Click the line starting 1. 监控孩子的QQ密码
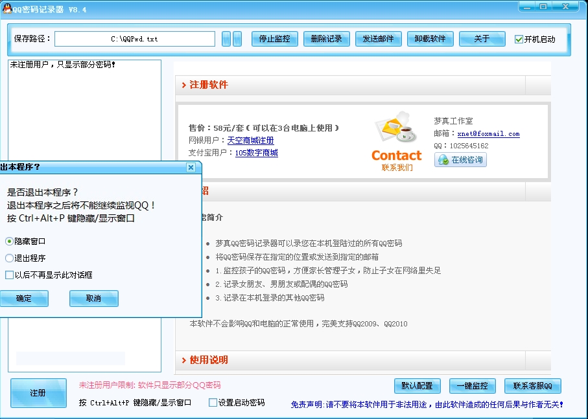This screenshot has width=588, height=419. click(328, 270)
